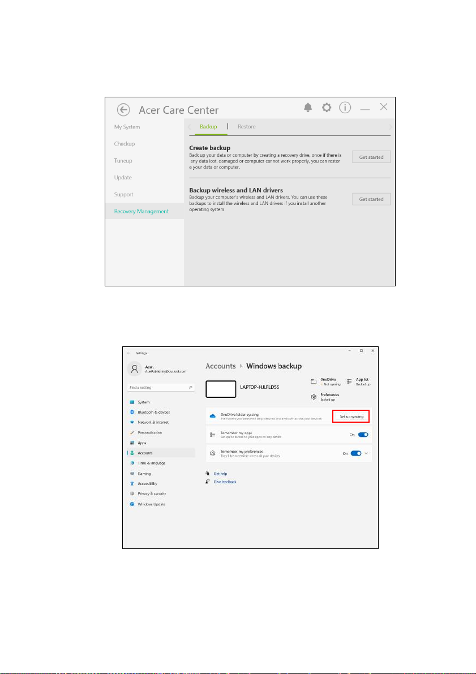This screenshot has height=674, width=476.
Task: Select Update in Acer Care Center sidebar
Action: (x=123, y=178)
